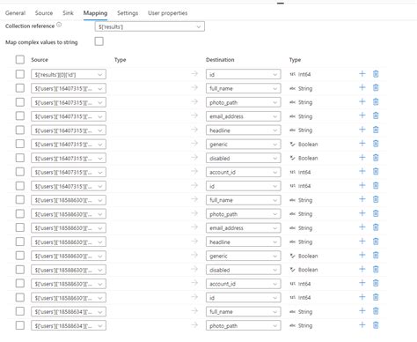Click the Map complex values to string label
417x342 pixels.
(x=41, y=42)
